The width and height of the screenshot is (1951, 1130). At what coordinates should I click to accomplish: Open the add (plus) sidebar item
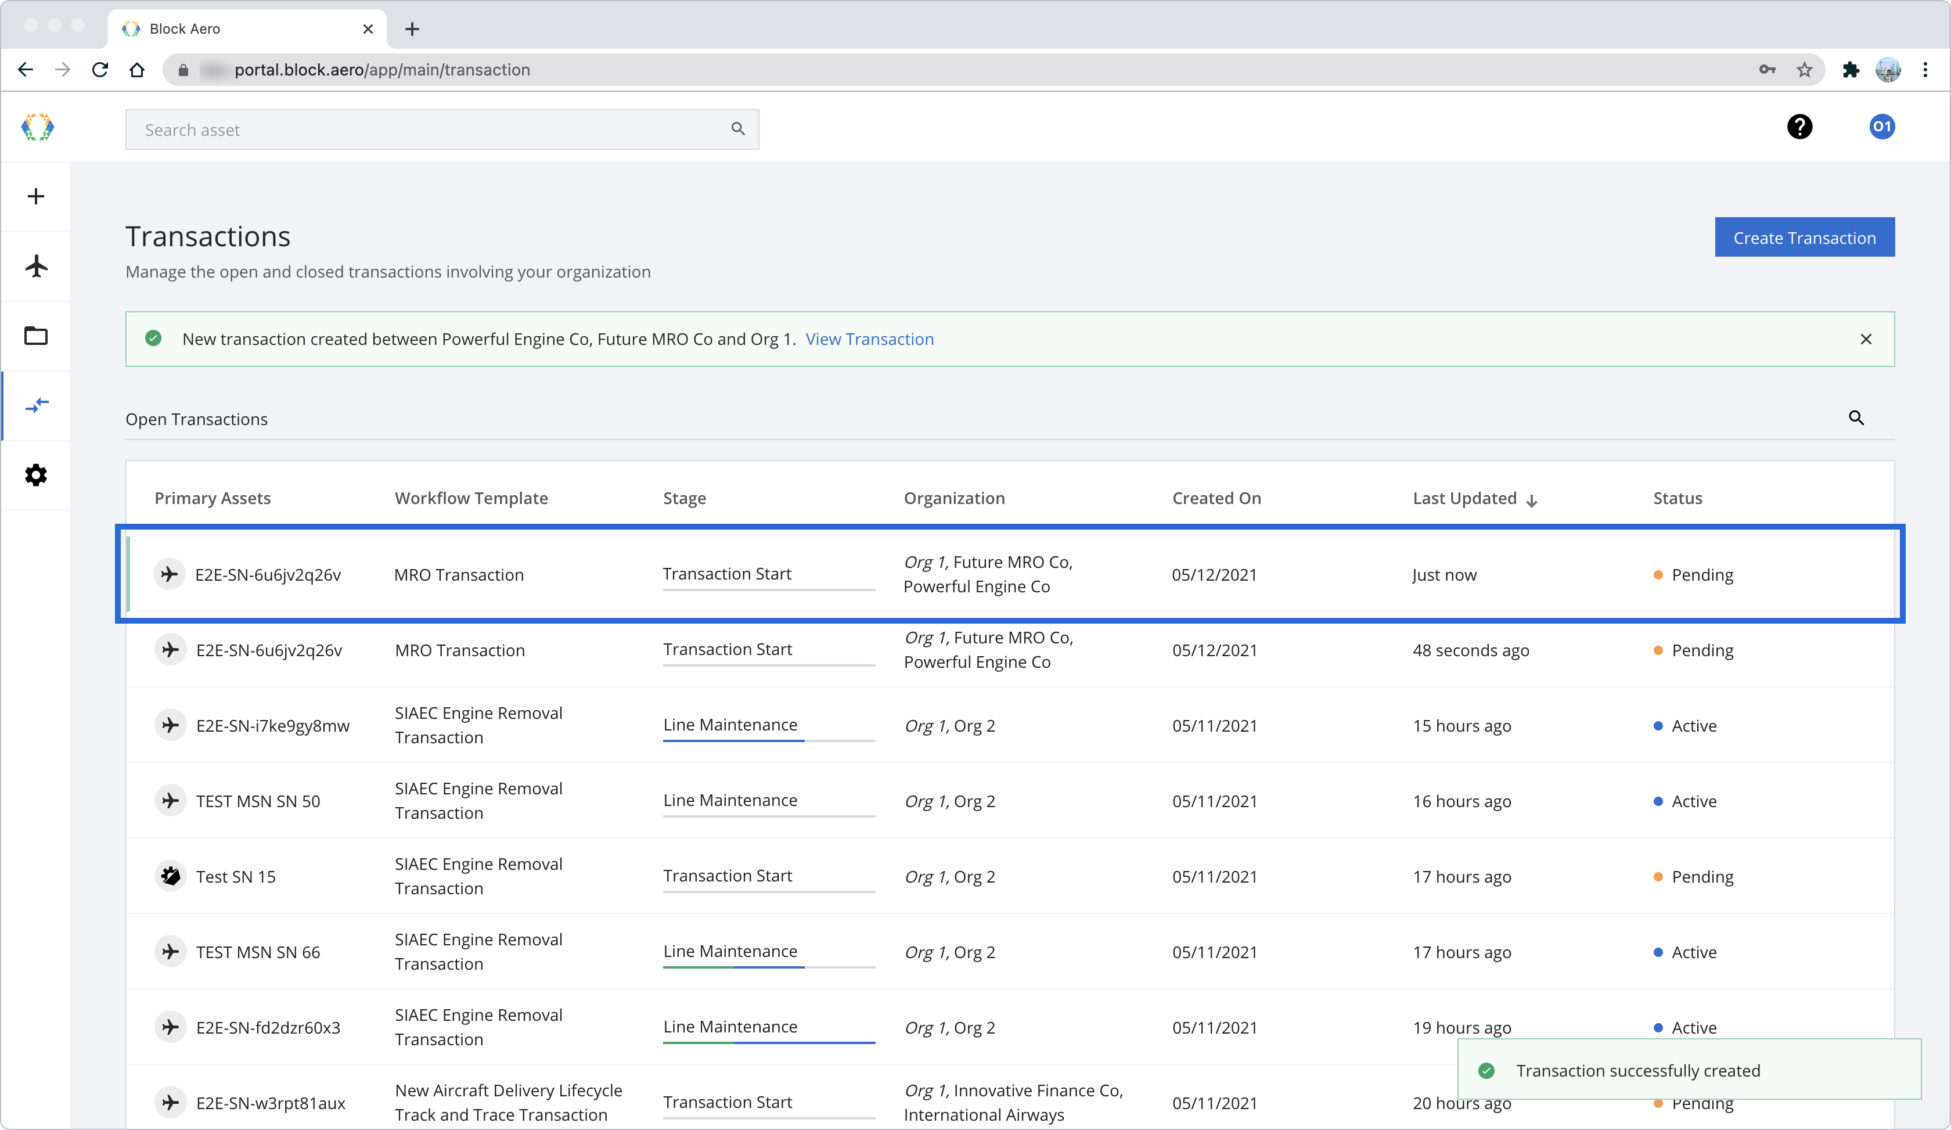pyautogui.click(x=35, y=197)
